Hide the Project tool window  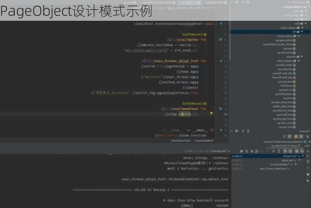(x=231, y=2)
